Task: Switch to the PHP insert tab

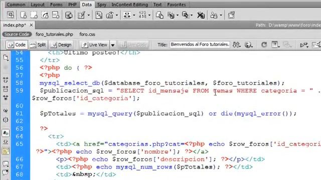Action: [72, 4]
